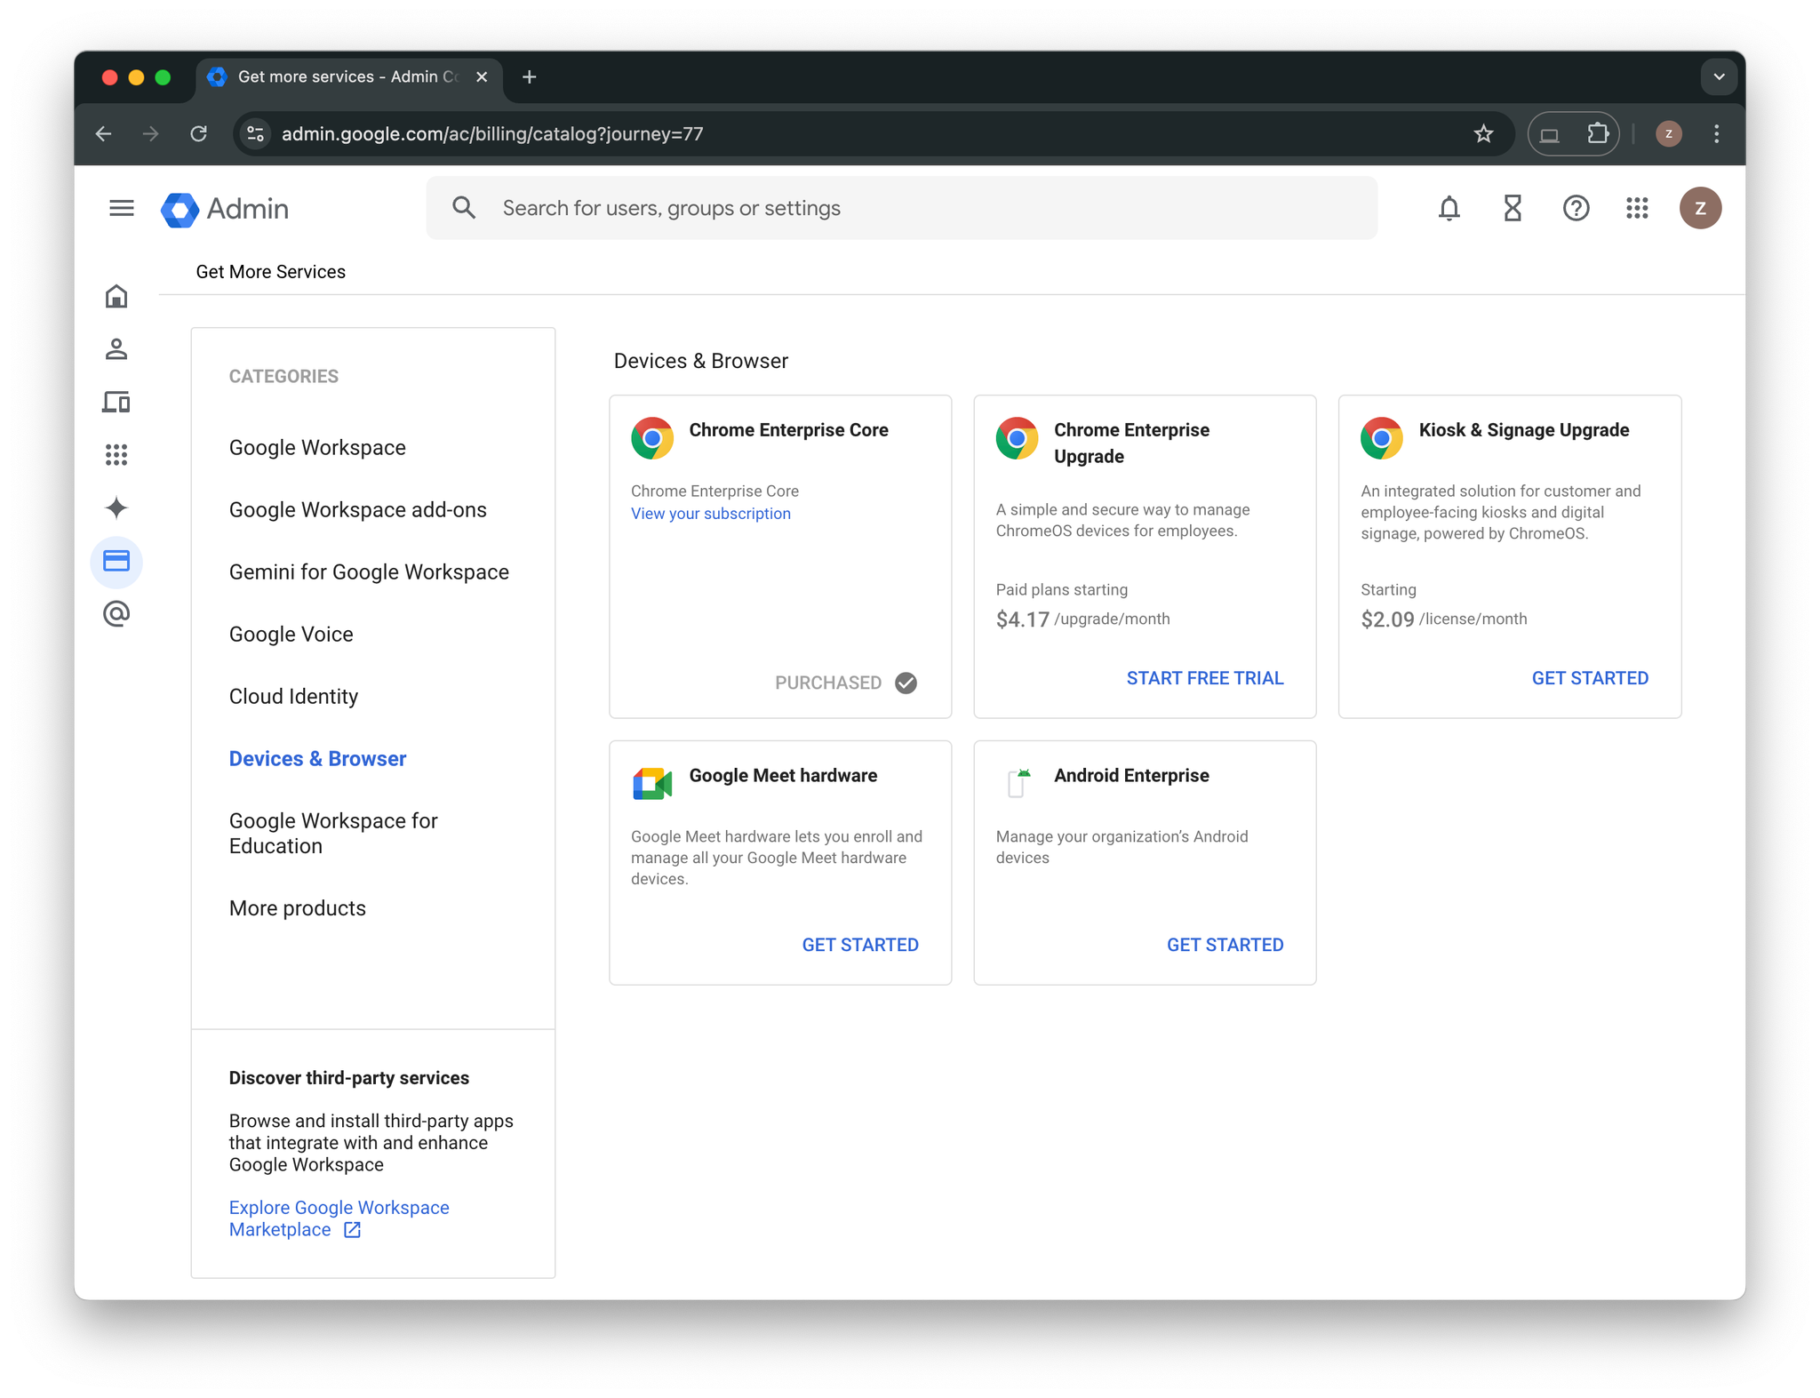Screen dimensions: 1820x1398
Task: Click GET STARTED for Kiosk & Signage Upgrade
Action: coord(1589,678)
